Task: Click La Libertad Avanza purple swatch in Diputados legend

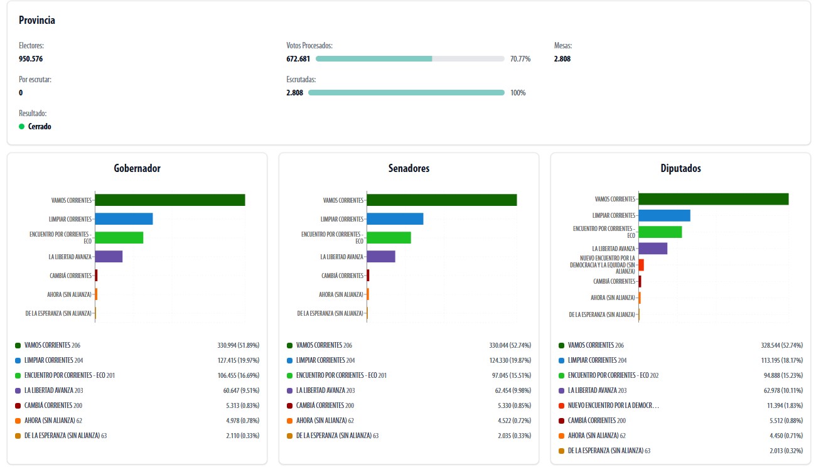Action: pos(562,390)
